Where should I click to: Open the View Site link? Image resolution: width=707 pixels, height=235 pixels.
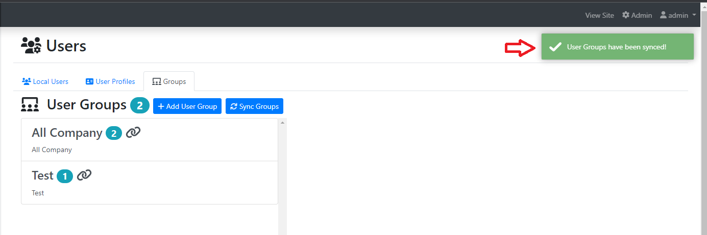coord(599,15)
